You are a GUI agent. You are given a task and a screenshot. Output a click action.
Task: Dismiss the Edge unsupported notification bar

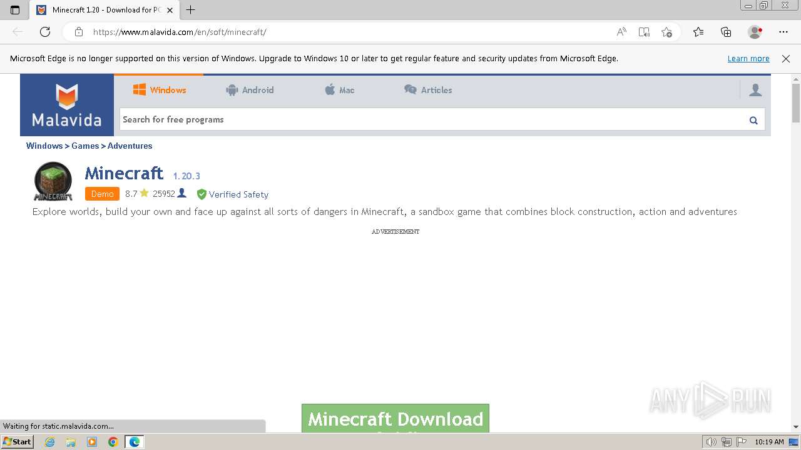(786, 58)
